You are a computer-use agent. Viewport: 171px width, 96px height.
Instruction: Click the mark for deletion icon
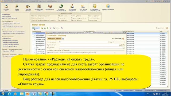[50, 28]
